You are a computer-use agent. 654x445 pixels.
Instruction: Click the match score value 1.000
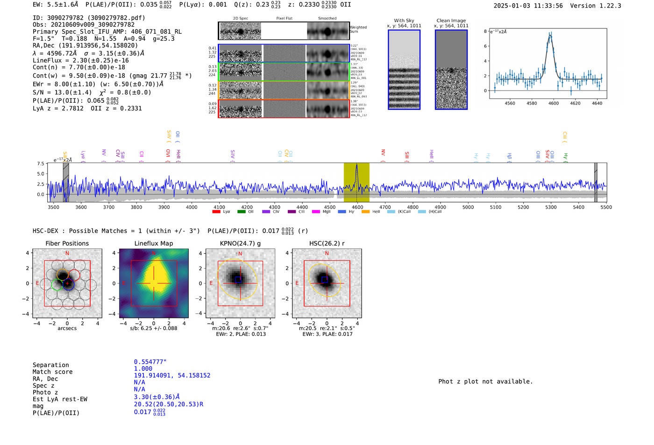(x=143, y=369)
